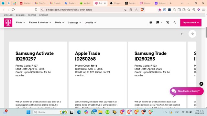207x116 pixels.
Task: Open Duolingo from the taskbar
Action: (x=107, y=112)
